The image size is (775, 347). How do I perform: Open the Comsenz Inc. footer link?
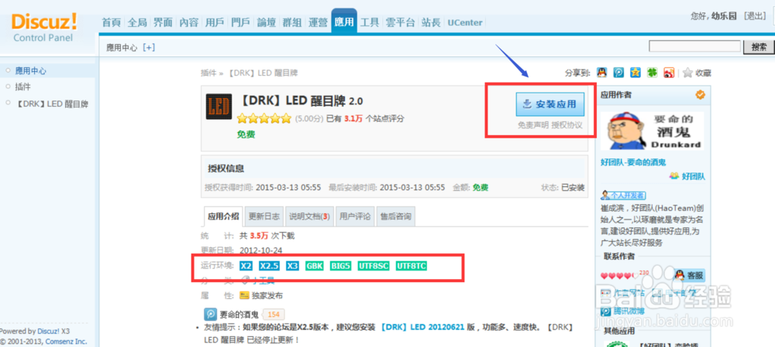pyautogui.click(x=66, y=341)
